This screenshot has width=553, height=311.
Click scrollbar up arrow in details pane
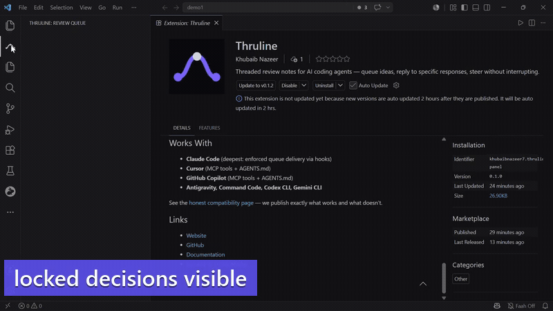pos(444,140)
